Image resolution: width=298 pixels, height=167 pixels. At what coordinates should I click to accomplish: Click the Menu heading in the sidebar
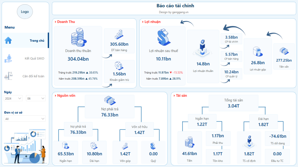[x=9, y=27]
